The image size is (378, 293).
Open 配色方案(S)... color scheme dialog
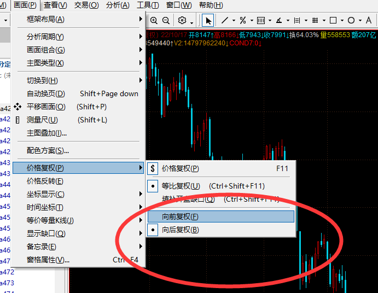pyautogui.click(x=78, y=150)
